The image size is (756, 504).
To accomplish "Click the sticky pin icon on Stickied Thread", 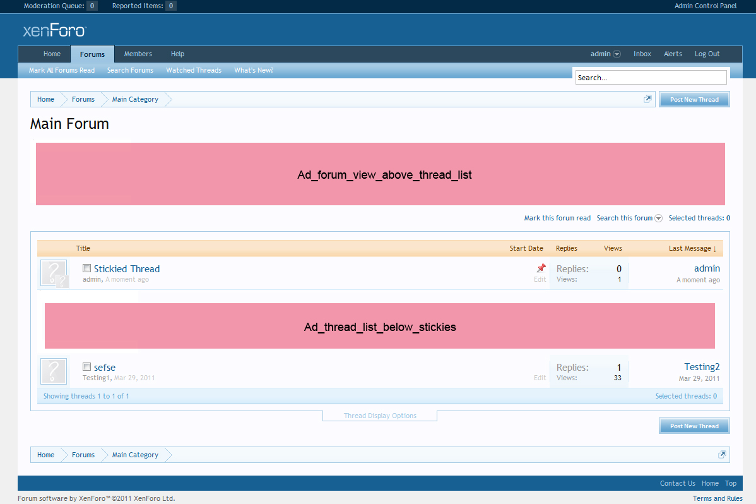I will pos(540,268).
